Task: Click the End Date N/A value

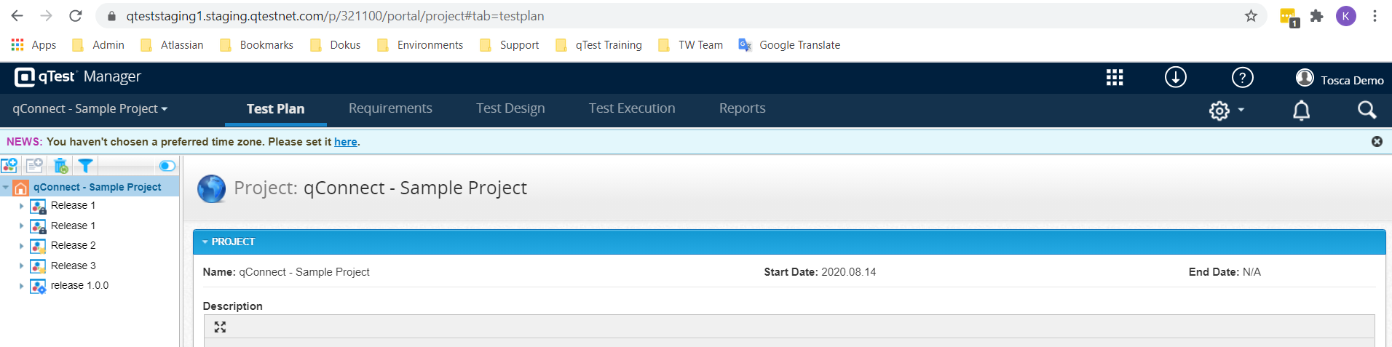Action: (1251, 272)
